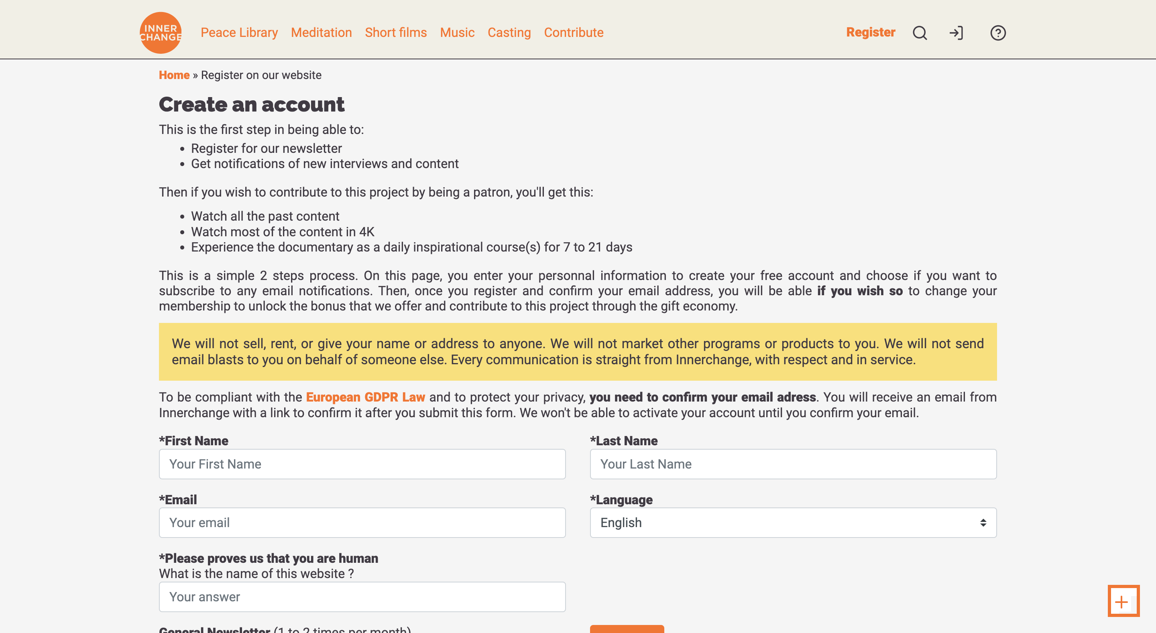Click the First Name input field

(362, 464)
